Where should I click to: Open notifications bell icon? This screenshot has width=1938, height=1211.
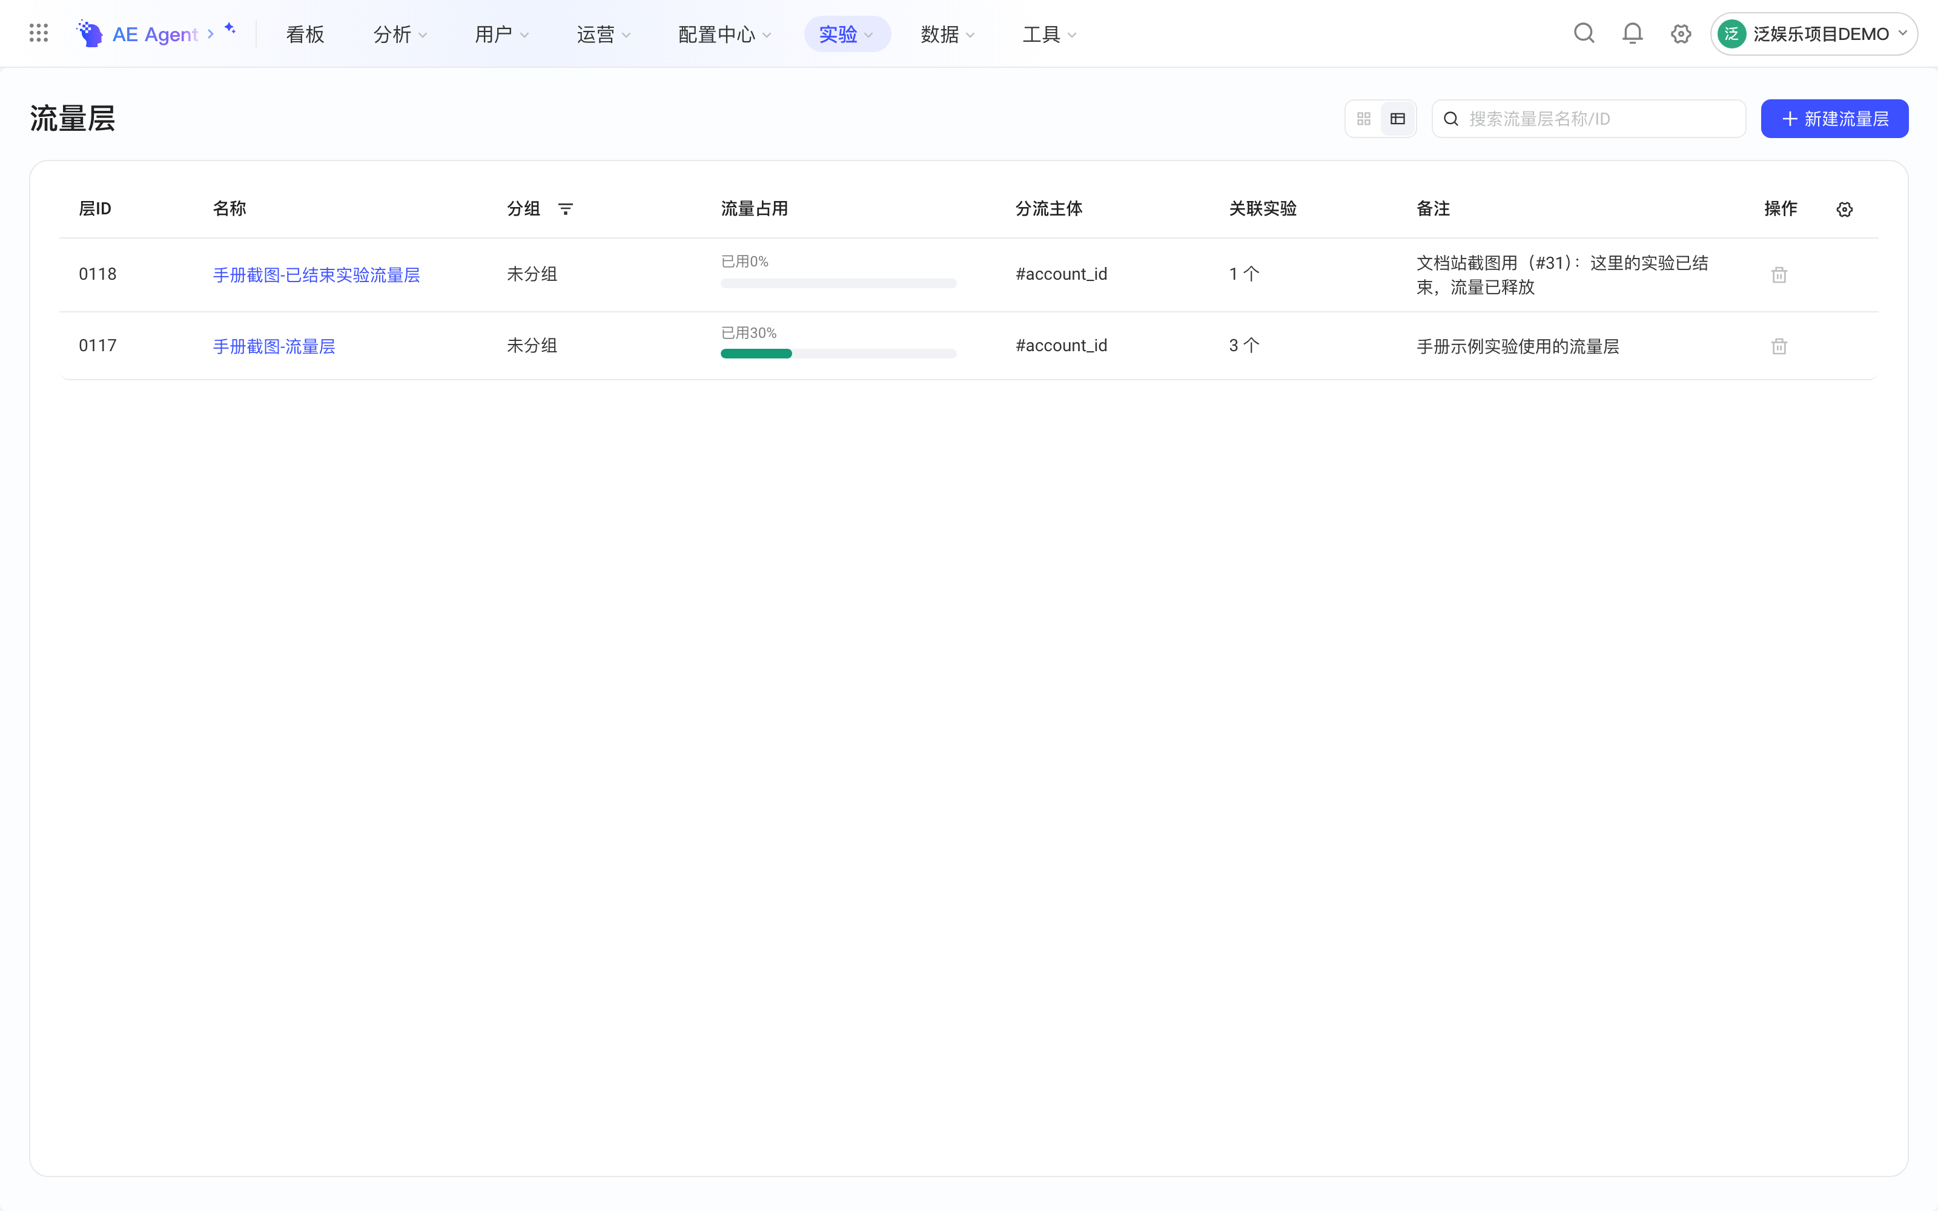click(x=1632, y=34)
